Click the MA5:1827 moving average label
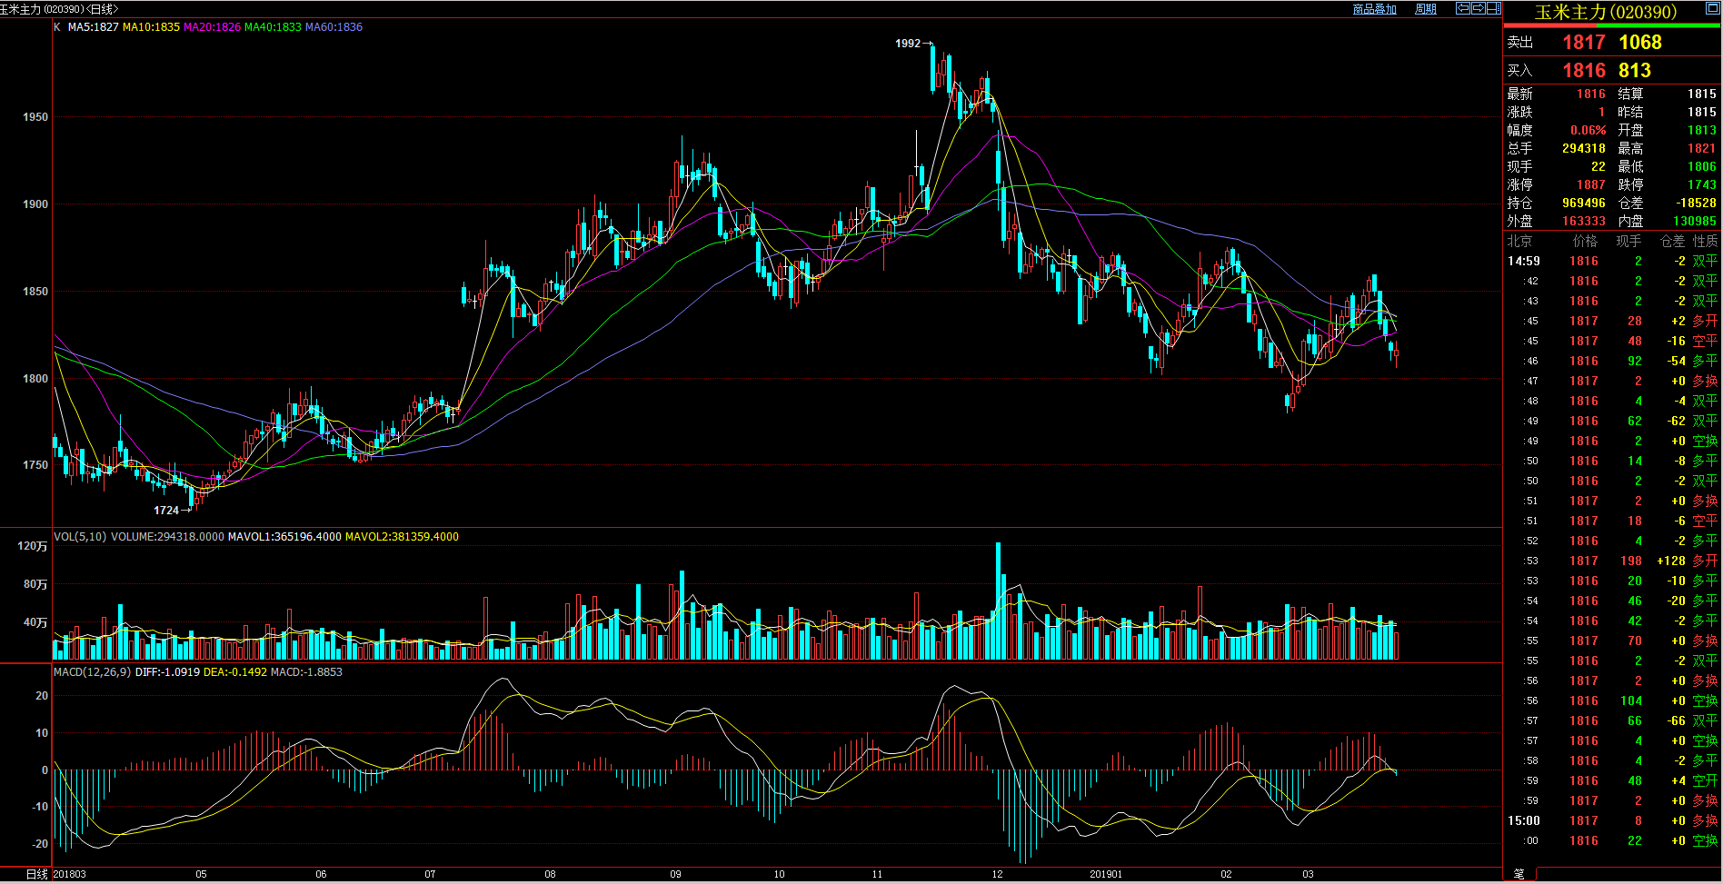The width and height of the screenshot is (1723, 884). 93,27
